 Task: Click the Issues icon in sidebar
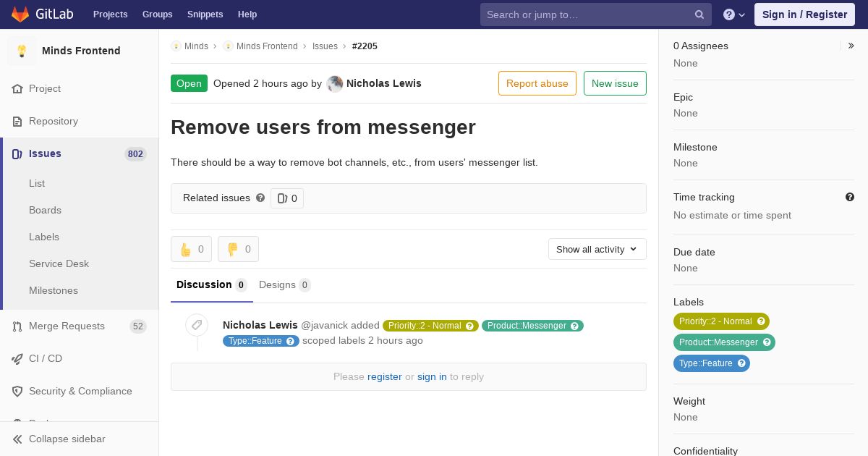[17, 153]
